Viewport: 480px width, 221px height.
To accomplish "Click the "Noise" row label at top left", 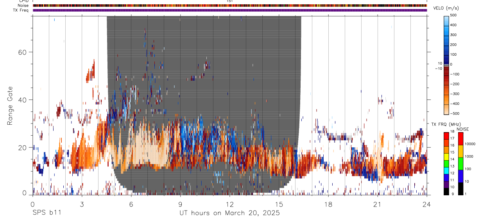I will click(23, 5).
